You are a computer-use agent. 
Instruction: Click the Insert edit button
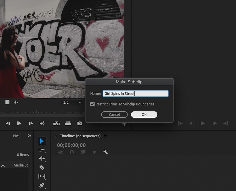coord(57,123)
